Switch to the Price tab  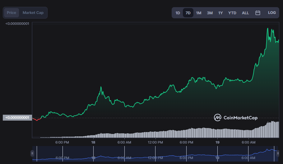pyautogui.click(x=12, y=13)
